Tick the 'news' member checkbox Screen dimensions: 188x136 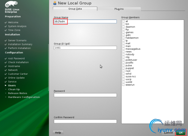point(123,52)
